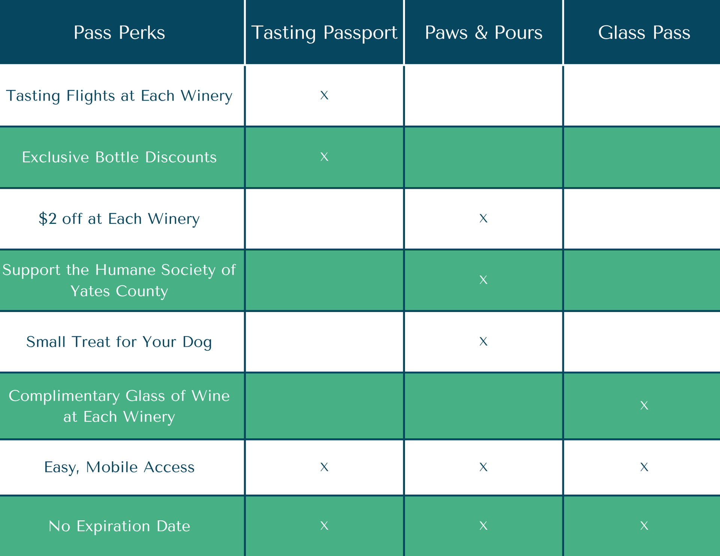This screenshot has width=720, height=556.
Task: Click Easy Mobile Access X under Glass Pass
Action: [644, 467]
